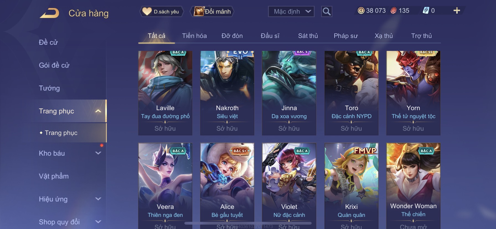Tap the blue voucher currency icon
Viewport: 496px width, 229px height.
tap(426, 11)
